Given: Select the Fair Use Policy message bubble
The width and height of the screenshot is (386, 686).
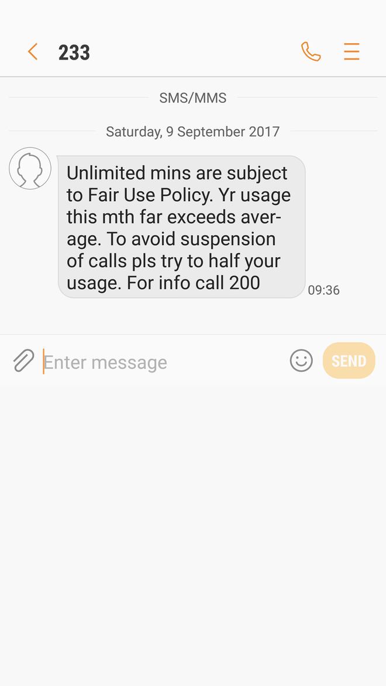Looking at the screenshot, I should [182, 227].
